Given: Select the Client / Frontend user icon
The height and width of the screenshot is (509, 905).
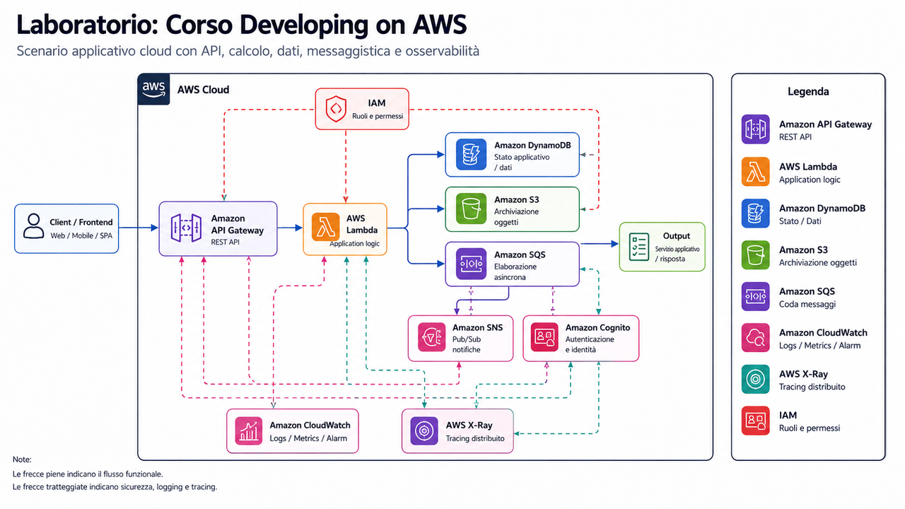Looking at the screenshot, I should 33,228.
